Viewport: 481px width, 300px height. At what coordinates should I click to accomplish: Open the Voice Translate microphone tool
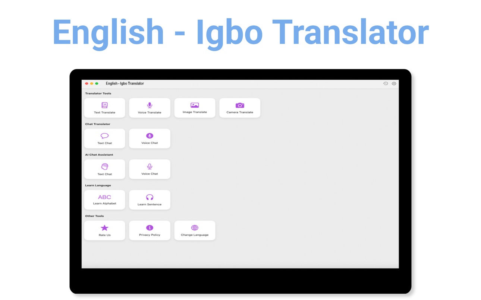150,108
